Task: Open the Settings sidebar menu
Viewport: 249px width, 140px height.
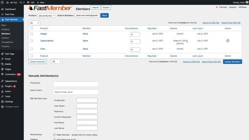Action: click(x=9, y=101)
